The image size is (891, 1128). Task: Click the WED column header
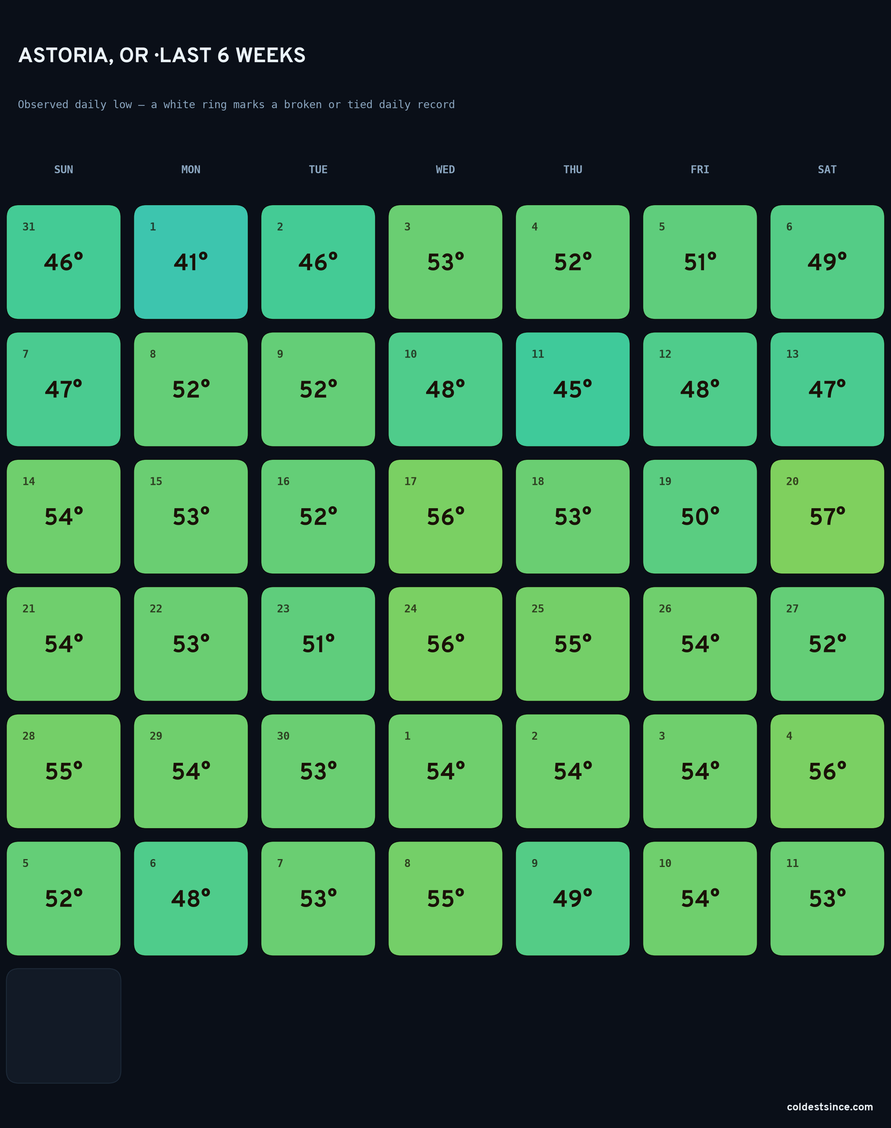[x=445, y=170]
